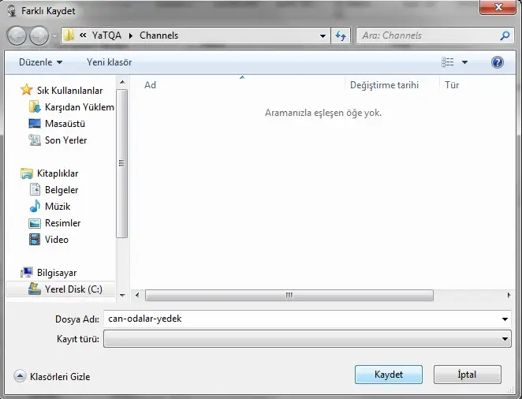The height and width of the screenshot is (399, 522).
Task: Go to Masaüstü in the sidebar
Action: [x=65, y=124]
